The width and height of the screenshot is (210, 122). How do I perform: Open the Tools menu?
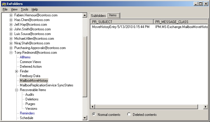point(25,9)
